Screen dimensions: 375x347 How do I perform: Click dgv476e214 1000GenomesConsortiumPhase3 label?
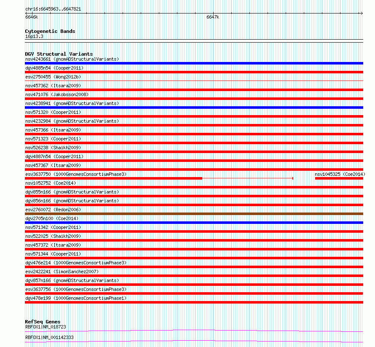tap(76, 263)
